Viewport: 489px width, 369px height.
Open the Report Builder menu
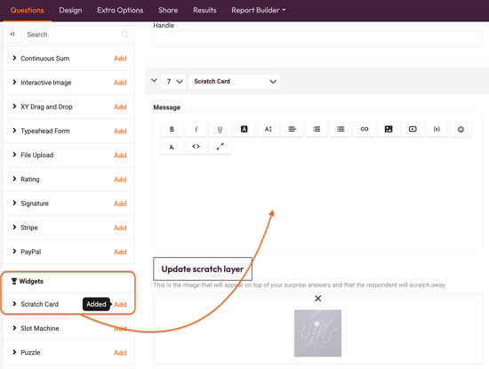click(x=258, y=11)
